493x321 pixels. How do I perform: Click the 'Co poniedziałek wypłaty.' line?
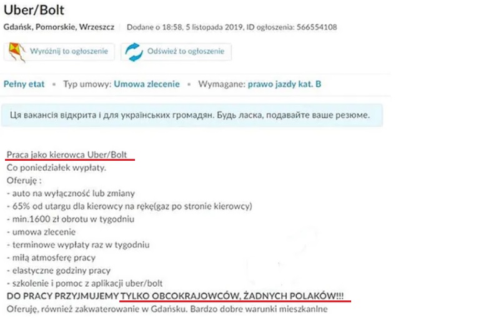pyautogui.click(x=56, y=168)
